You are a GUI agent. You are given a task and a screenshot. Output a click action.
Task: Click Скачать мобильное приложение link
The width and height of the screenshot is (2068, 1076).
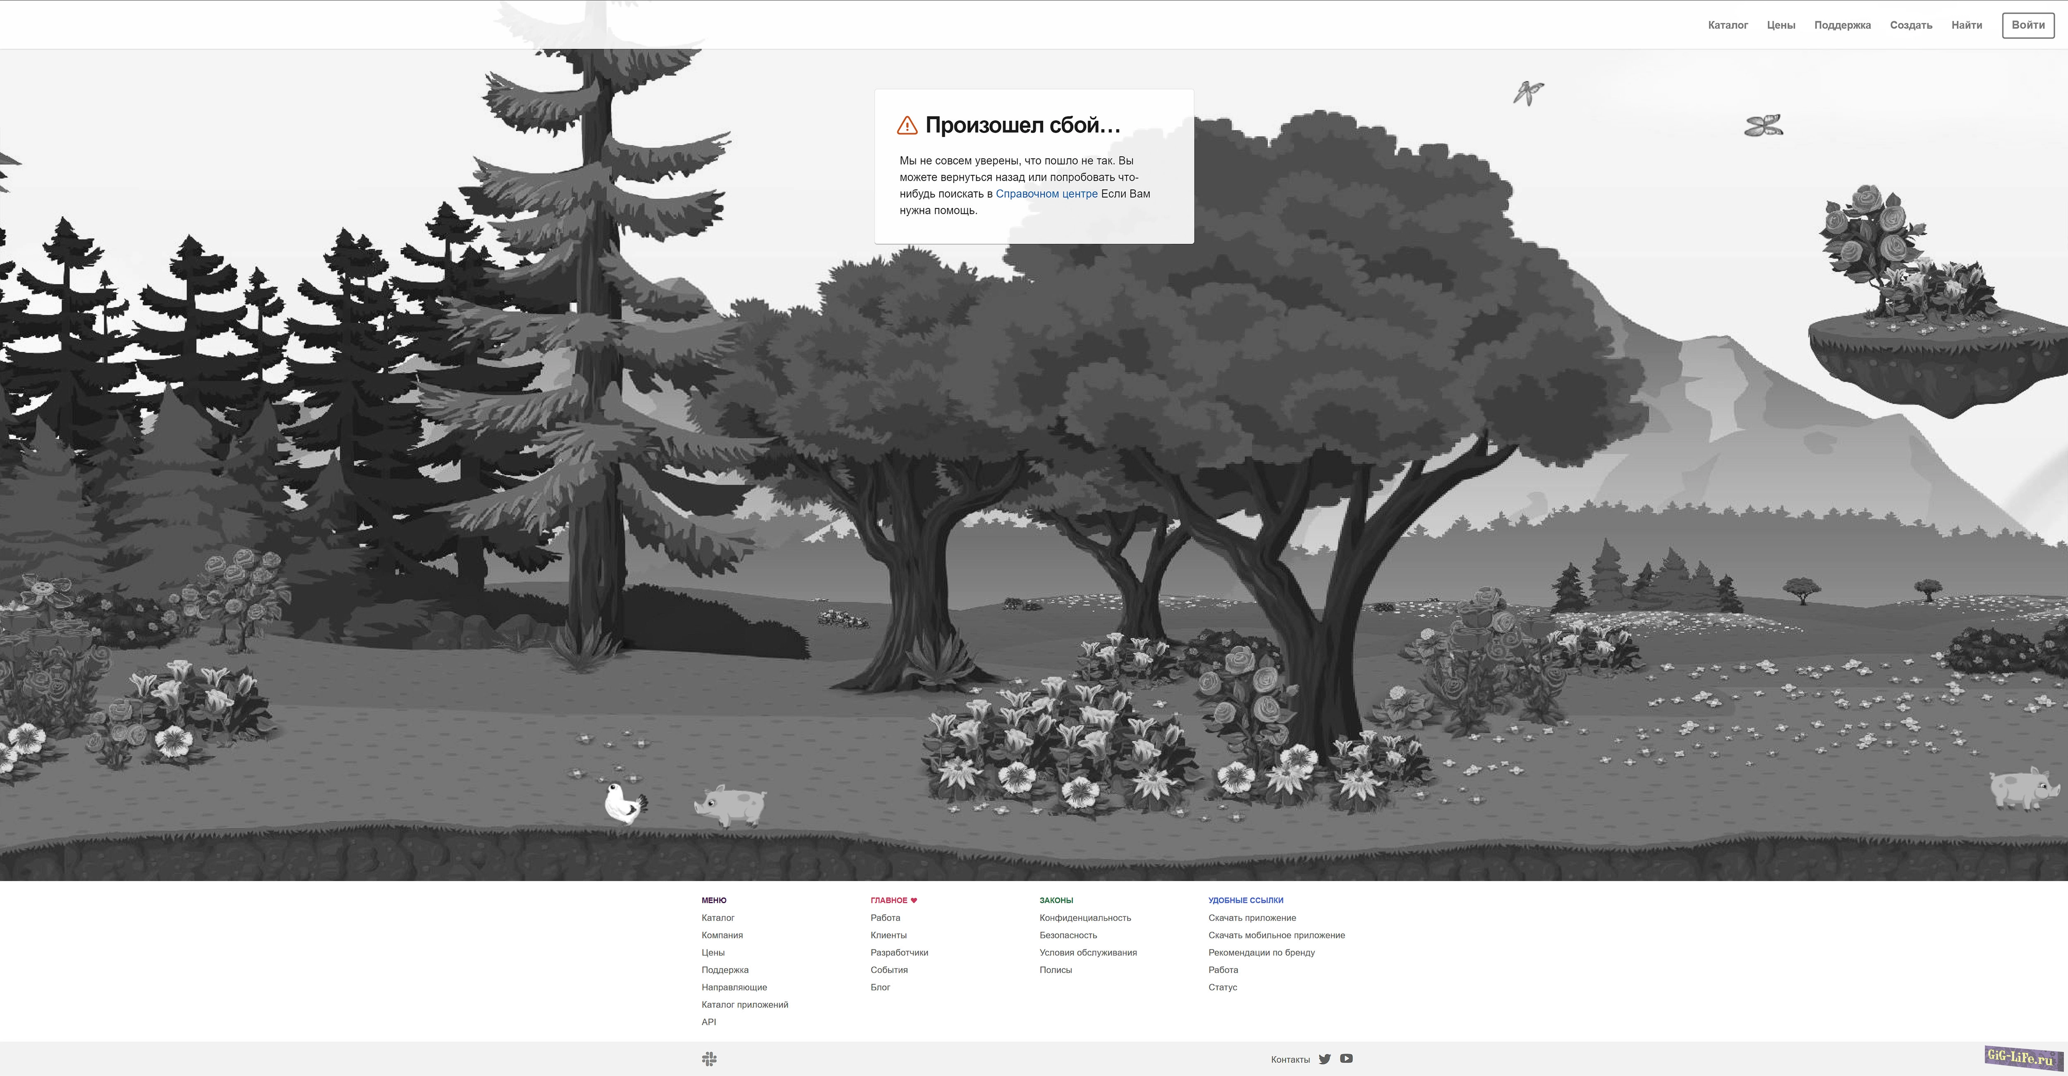coord(1276,935)
